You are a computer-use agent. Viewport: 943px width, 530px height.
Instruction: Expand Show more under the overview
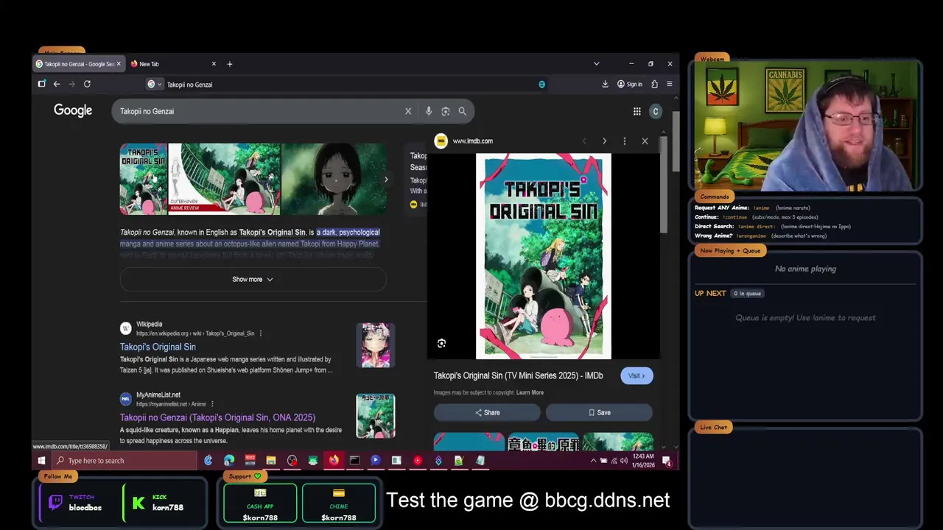click(x=253, y=280)
